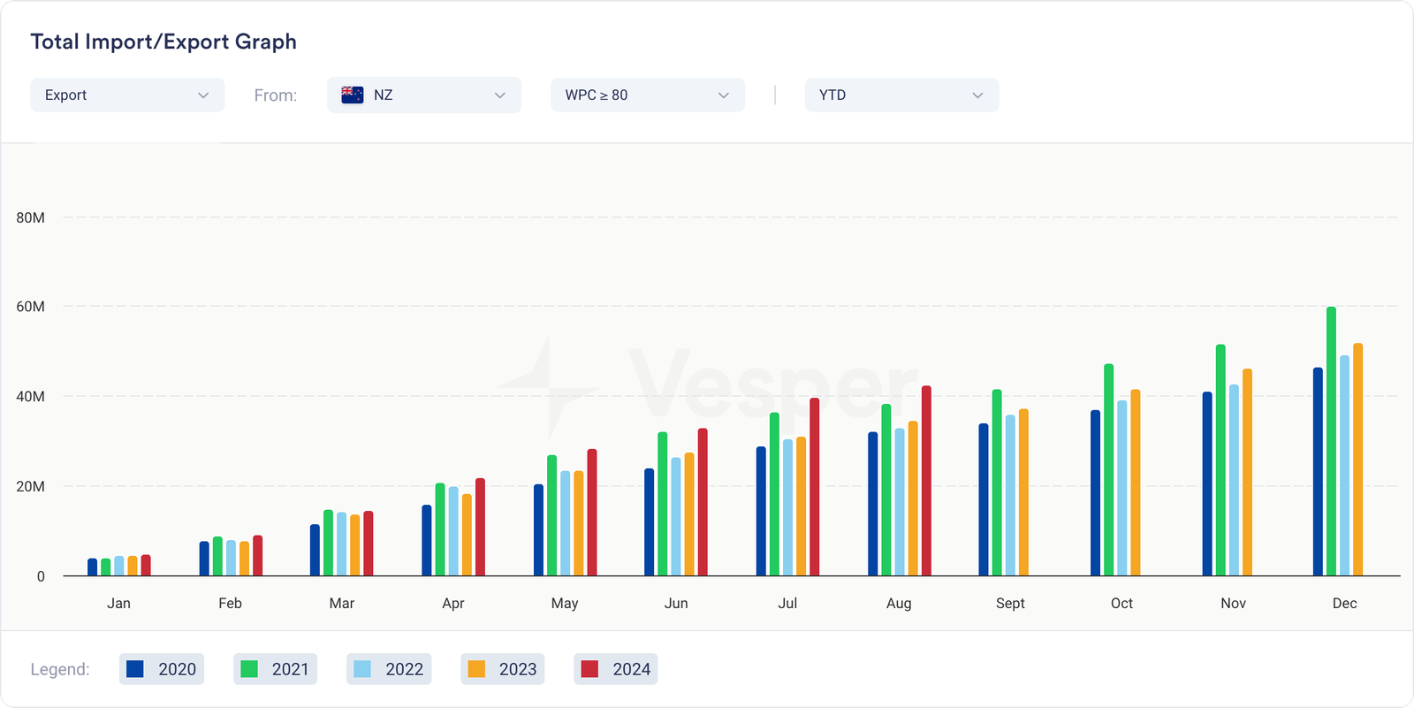The width and height of the screenshot is (1414, 708).
Task: Toggle the 2024 legend entry
Action: (x=616, y=669)
